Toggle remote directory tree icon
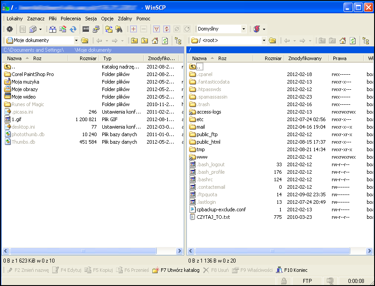 [366, 41]
